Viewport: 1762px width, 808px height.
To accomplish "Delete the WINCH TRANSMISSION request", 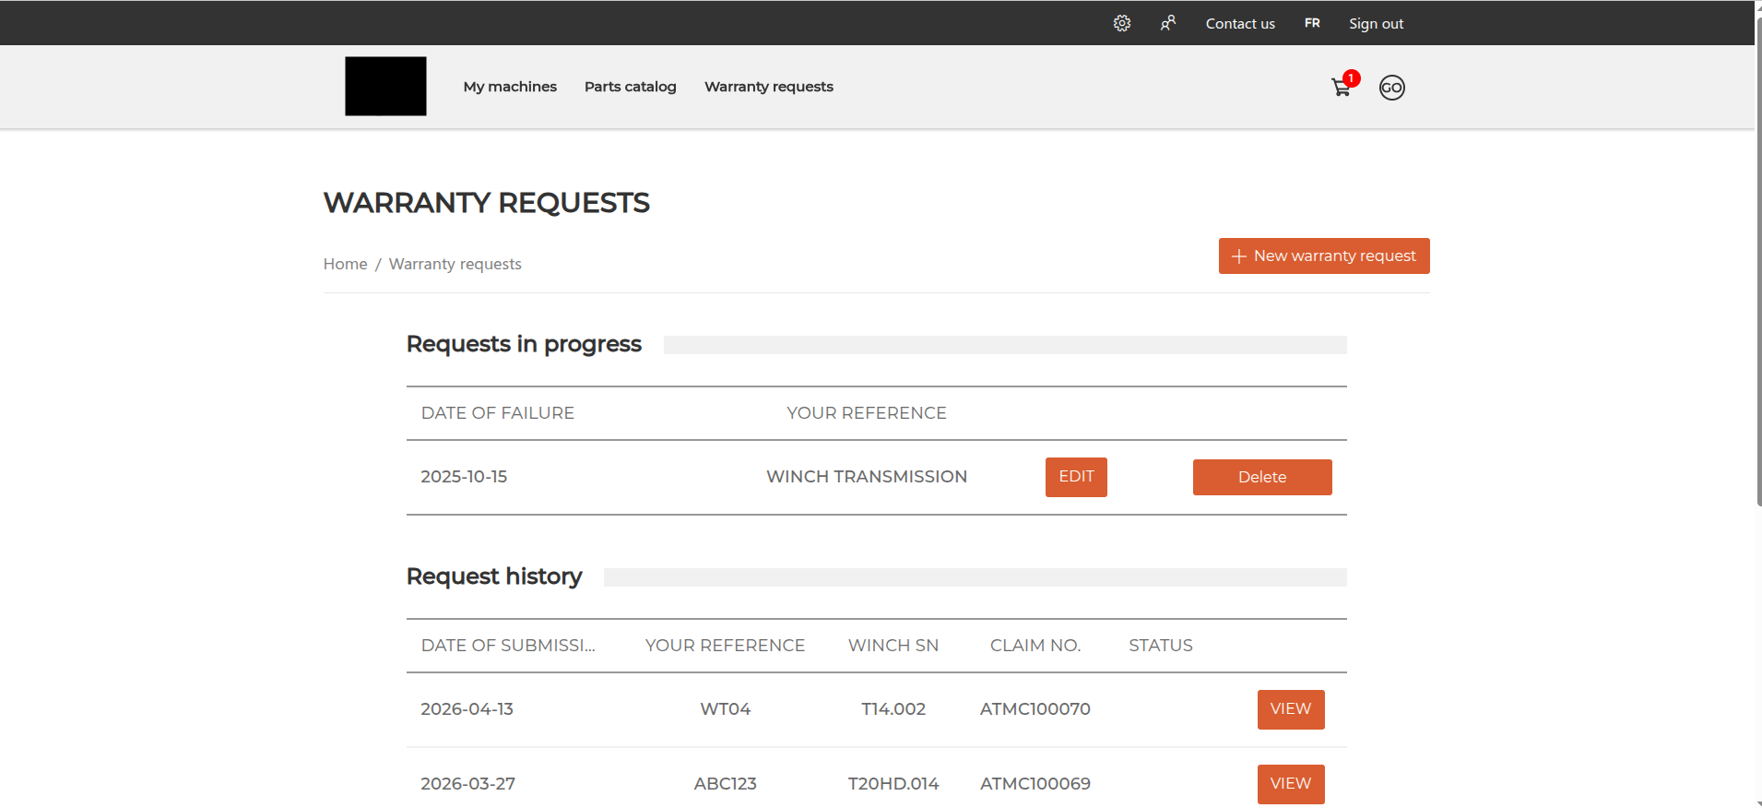I will coord(1262,477).
